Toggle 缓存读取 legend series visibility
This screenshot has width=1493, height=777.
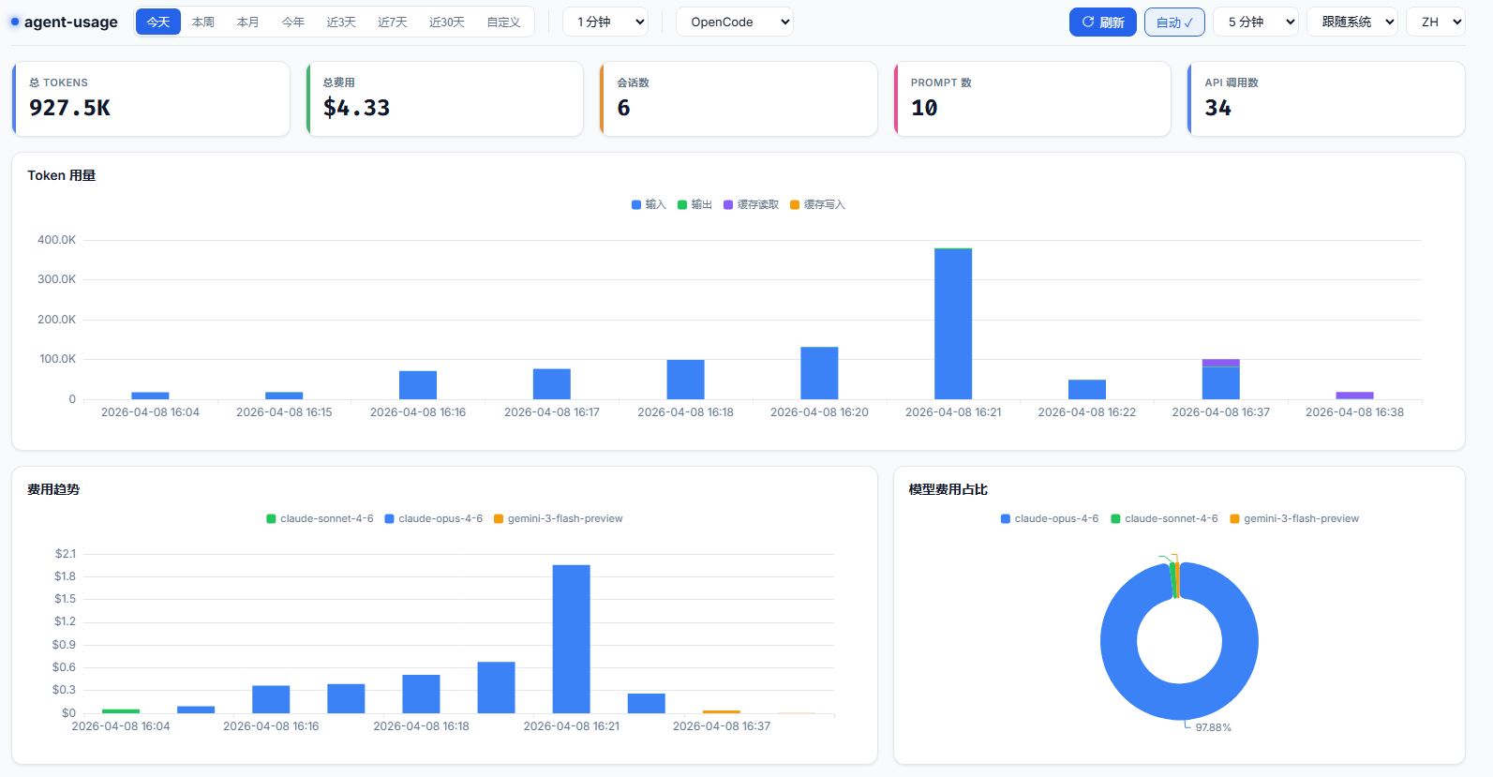click(751, 204)
